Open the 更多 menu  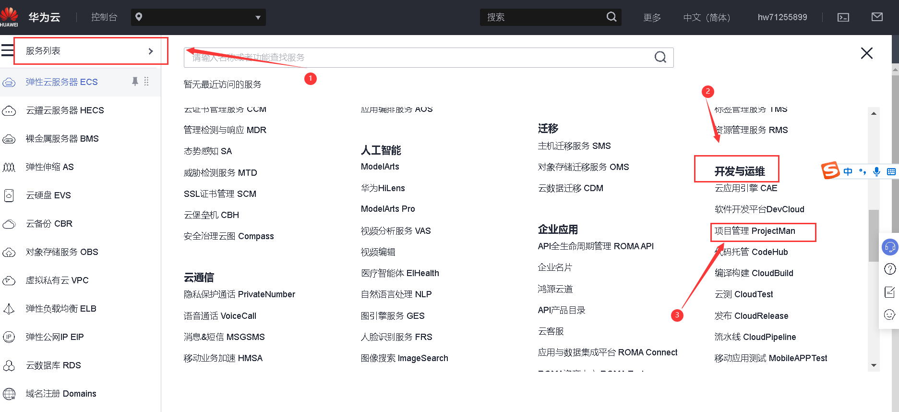[652, 17]
